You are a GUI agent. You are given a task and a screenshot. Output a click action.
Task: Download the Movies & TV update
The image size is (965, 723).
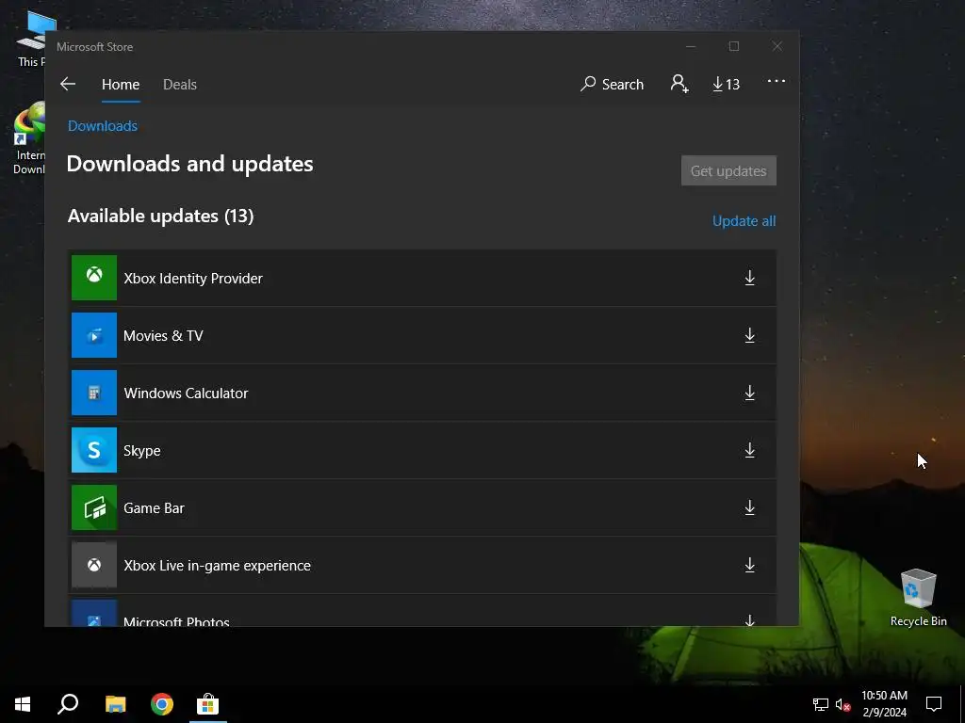click(749, 335)
